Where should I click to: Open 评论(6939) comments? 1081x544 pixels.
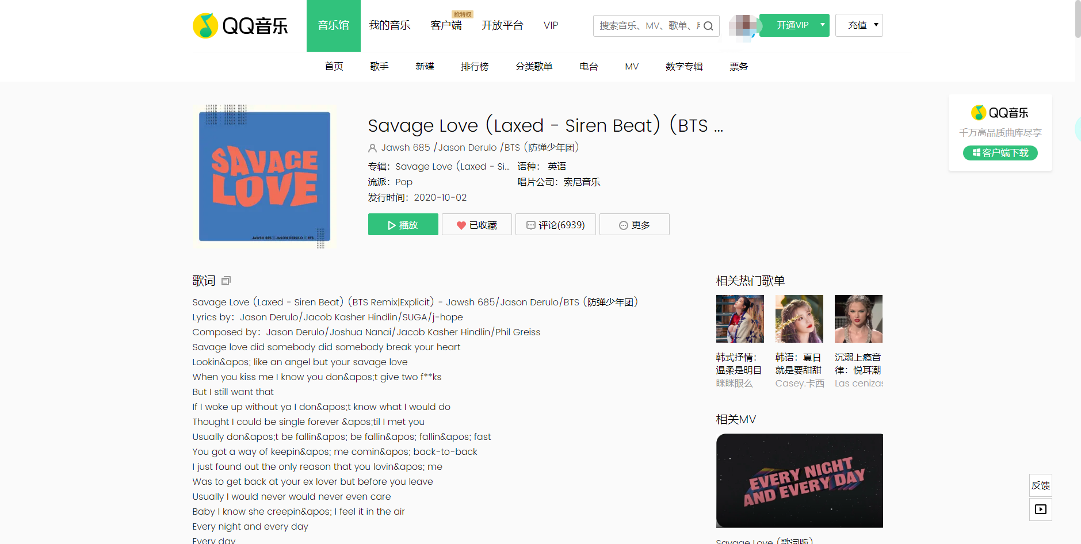click(x=556, y=225)
